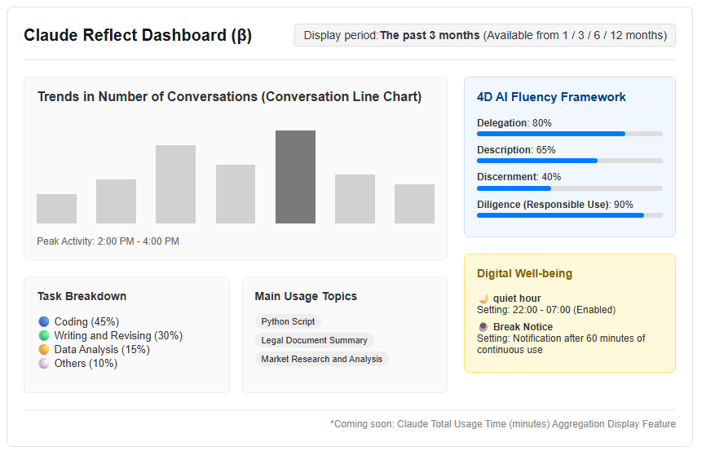Click the Discernment progress bar

click(x=570, y=188)
